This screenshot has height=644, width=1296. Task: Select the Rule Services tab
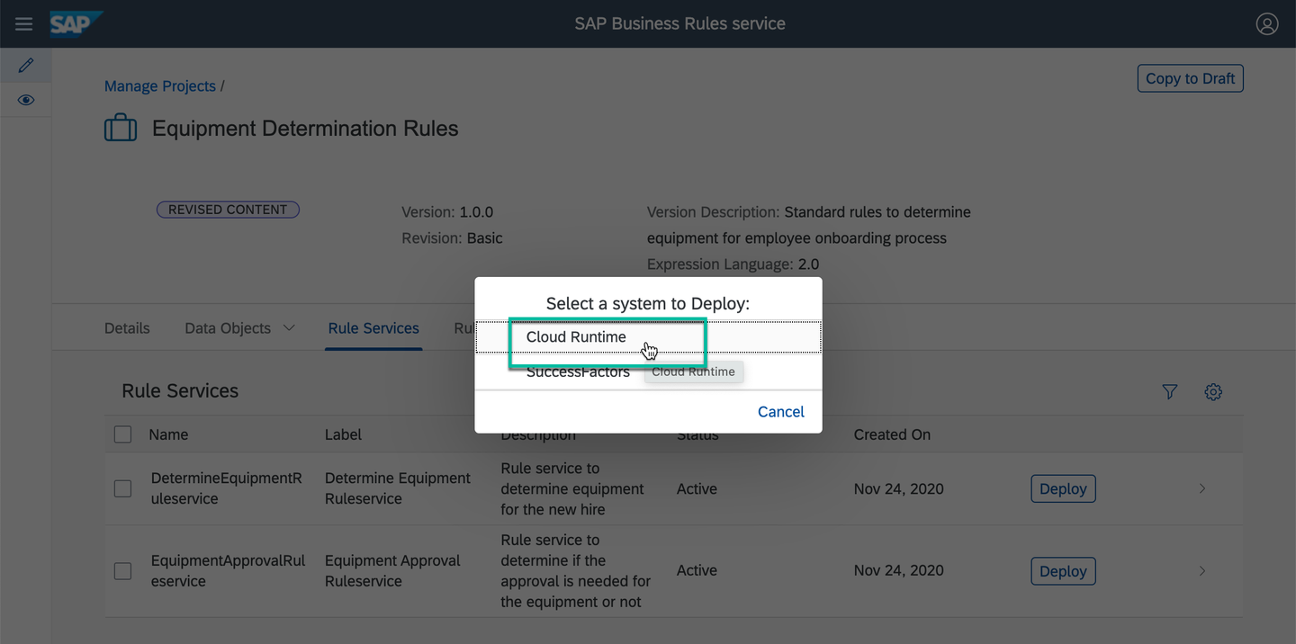tap(373, 328)
